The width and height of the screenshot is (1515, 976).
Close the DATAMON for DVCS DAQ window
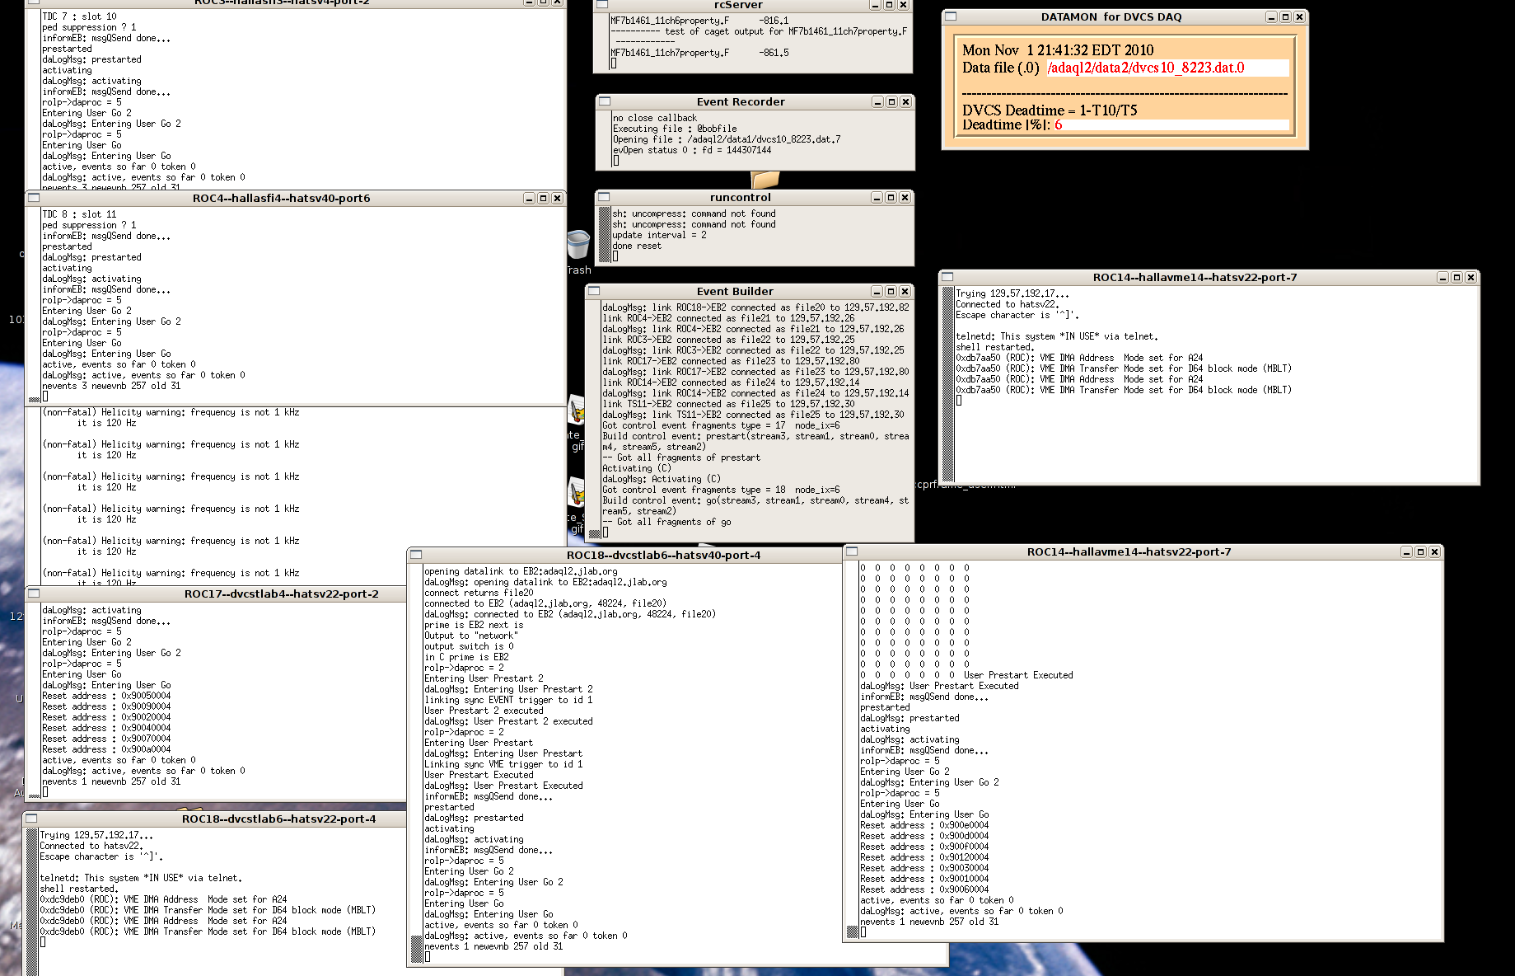coord(1299,16)
